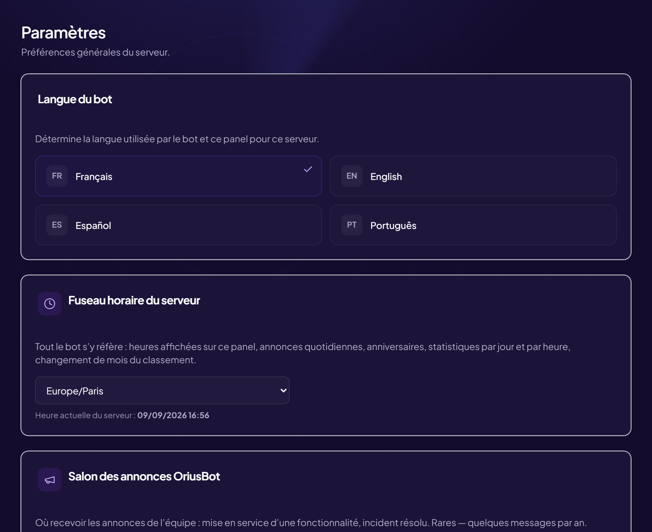Image resolution: width=652 pixels, height=532 pixels.
Task: Select the Français language option
Action: 178,176
